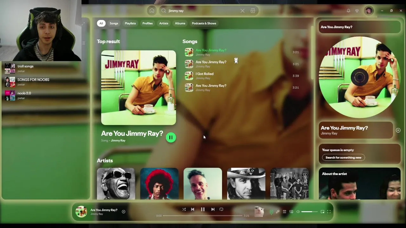
Task: Click the spinning disc album art
Action: pyautogui.click(x=359, y=77)
